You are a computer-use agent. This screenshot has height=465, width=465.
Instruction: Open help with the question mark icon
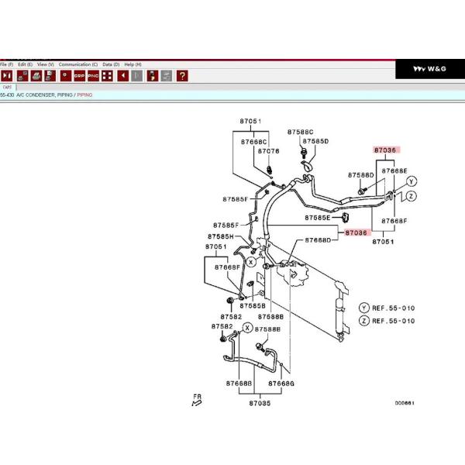pos(181,76)
